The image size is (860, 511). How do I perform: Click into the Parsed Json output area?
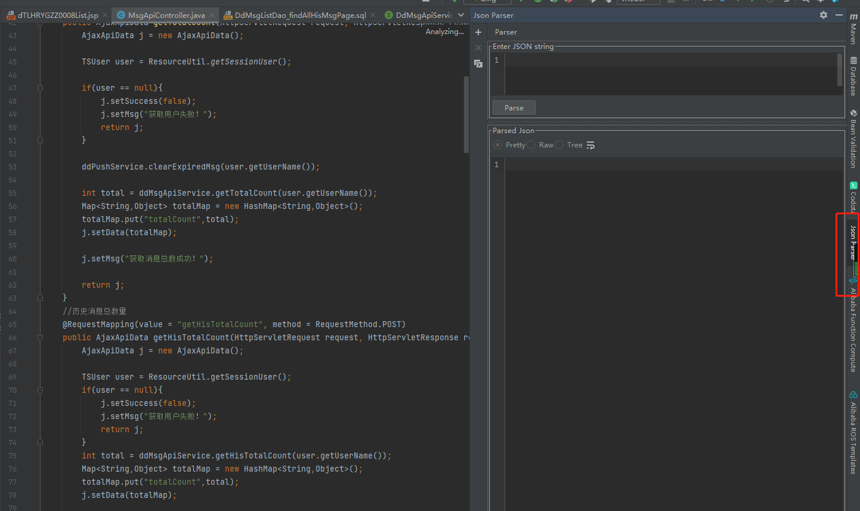pos(674,334)
